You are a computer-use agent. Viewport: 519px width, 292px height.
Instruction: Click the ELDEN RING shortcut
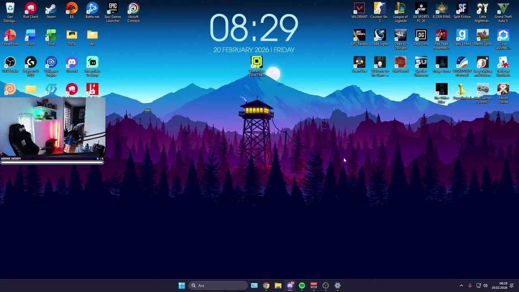pyautogui.click(x=442, y=11)
